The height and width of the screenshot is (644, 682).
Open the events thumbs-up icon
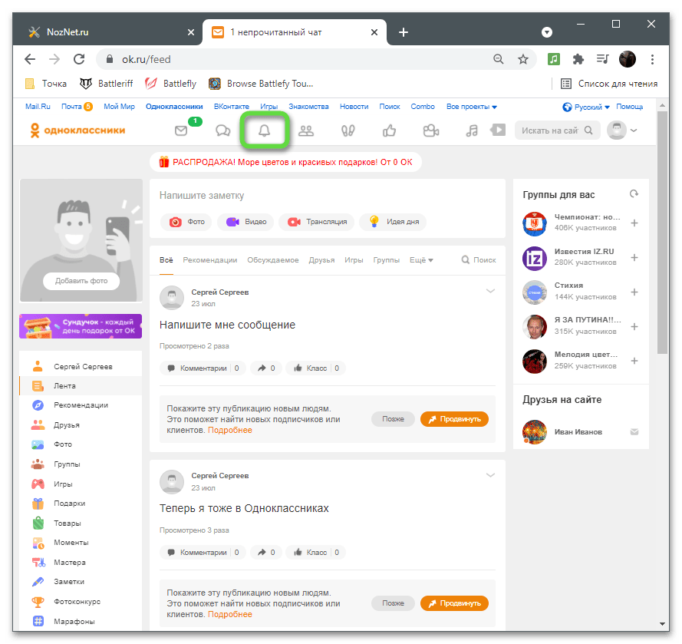pyautogui.click(x=389, y=130)
